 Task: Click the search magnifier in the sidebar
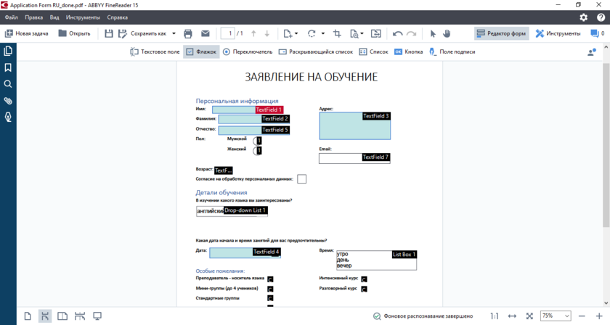coord(8,84)
